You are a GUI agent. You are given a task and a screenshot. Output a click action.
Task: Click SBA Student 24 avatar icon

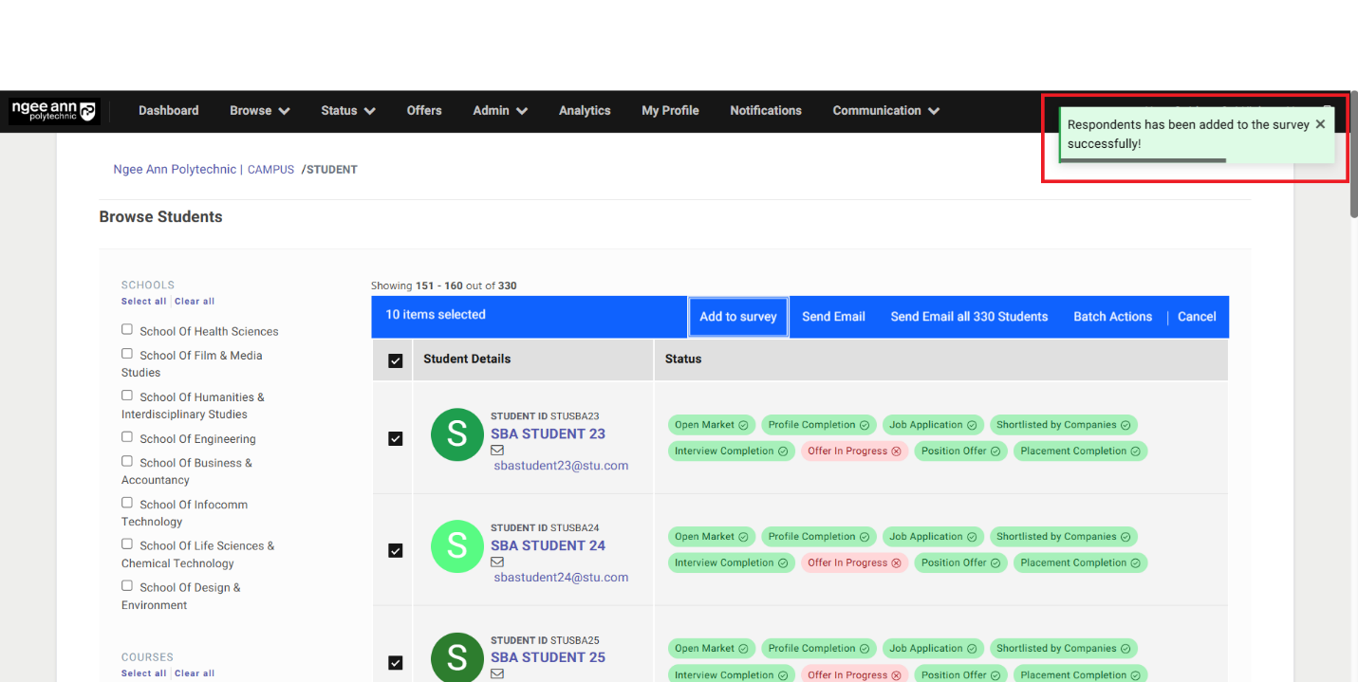[x=457, y=546]
